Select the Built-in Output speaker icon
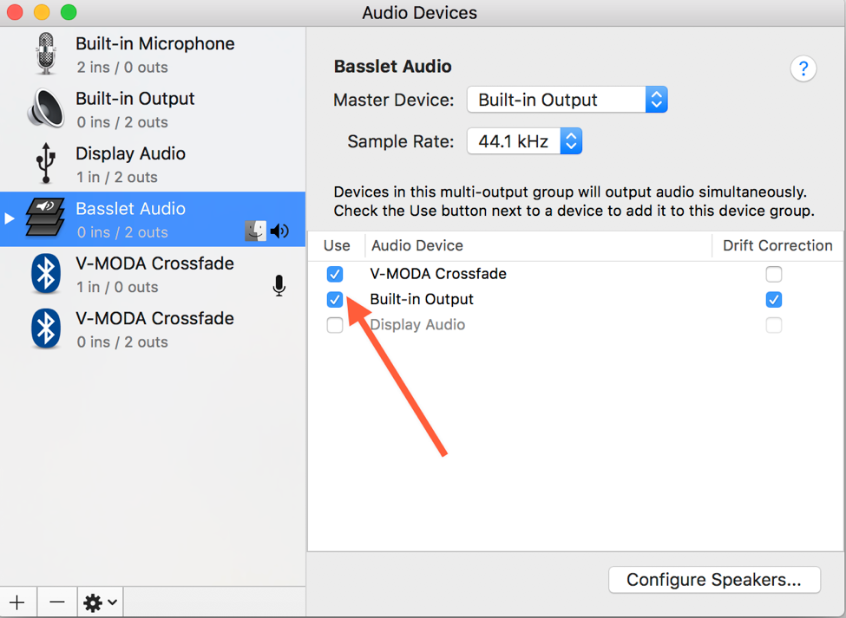 click(x=45, y=109)
